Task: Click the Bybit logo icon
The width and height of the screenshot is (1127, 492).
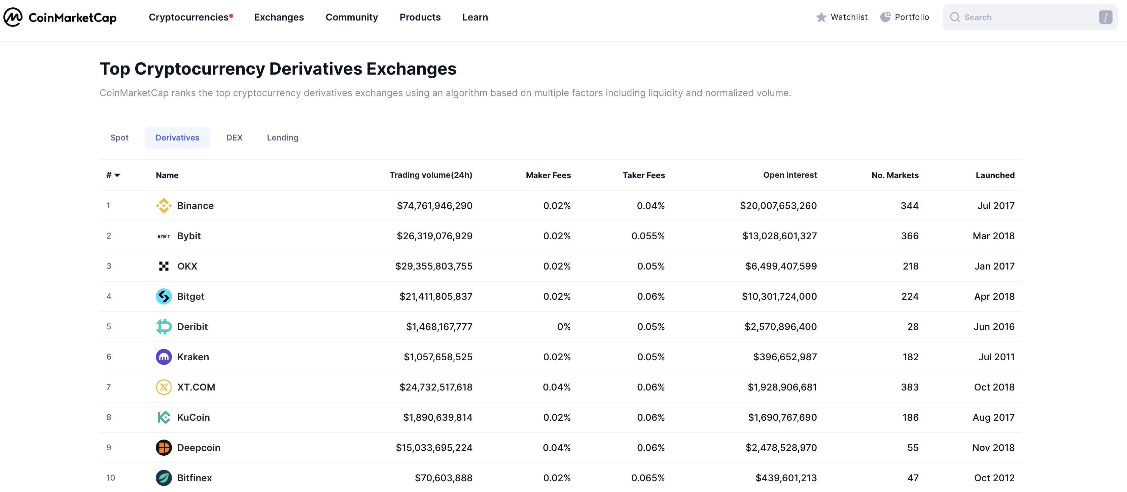Action: point(164,236)
